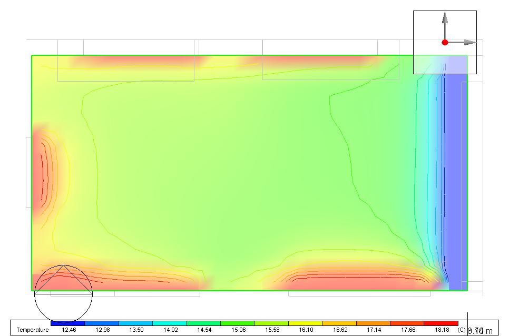Pick the red 18.18 legend color band
Screen dimensions: 509x336
click(x=441, y=323)
